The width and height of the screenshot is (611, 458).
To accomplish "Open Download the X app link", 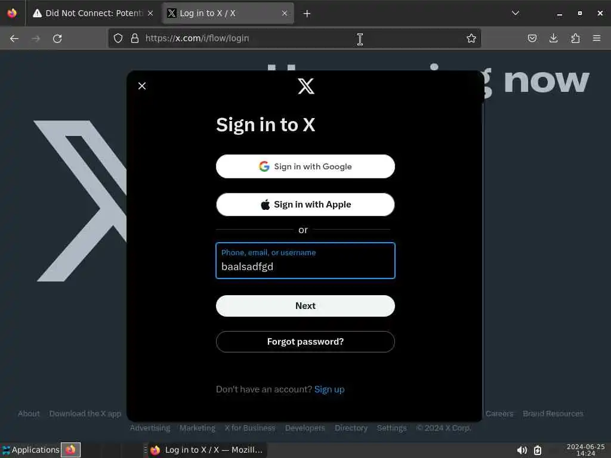I will (85, 414).
